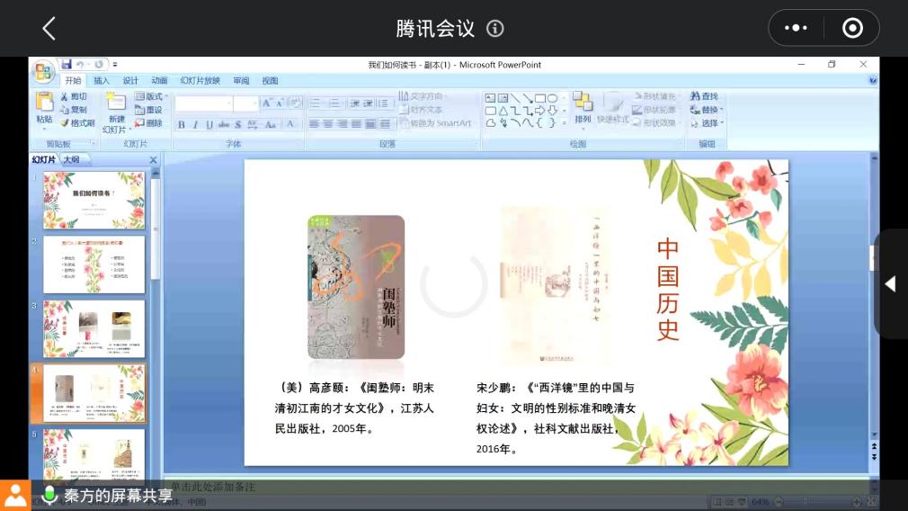
Task: Click the Paste (粘贴) clipboard icon
Action: 44,102
